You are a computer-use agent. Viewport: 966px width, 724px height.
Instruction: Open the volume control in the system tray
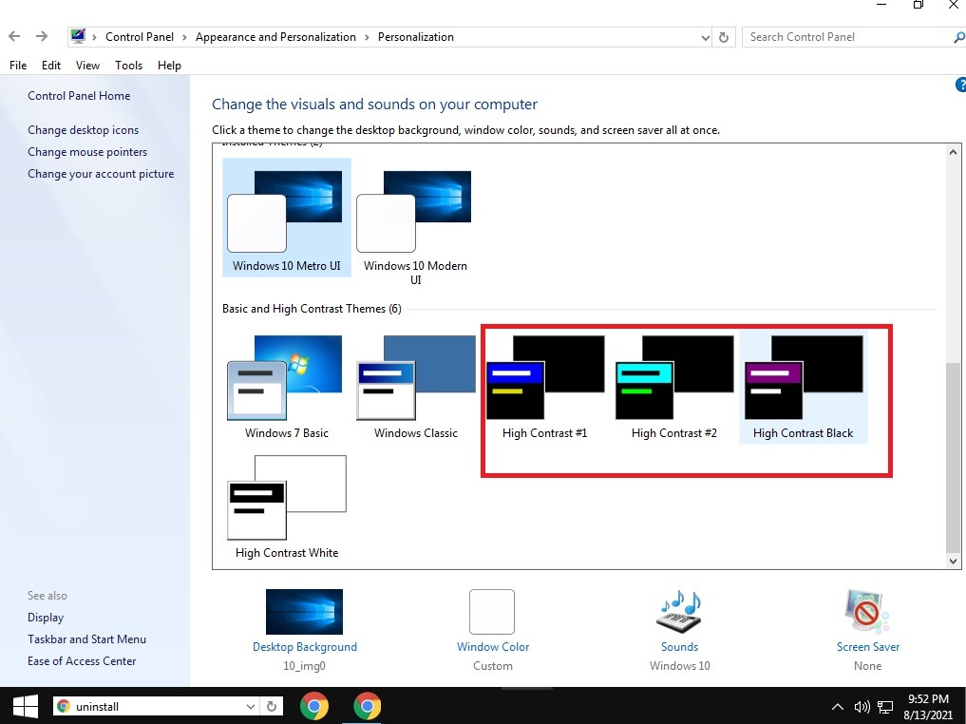pyautogui.click(x=862, y=706)
